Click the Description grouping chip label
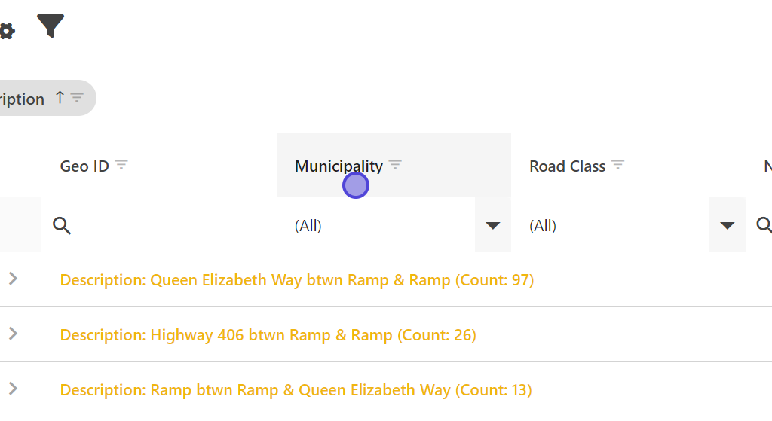Viewport: 772px width, 421px height. [x=23, y=99]
